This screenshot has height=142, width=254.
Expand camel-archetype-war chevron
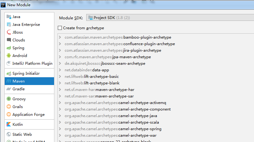tap(60, 135)
